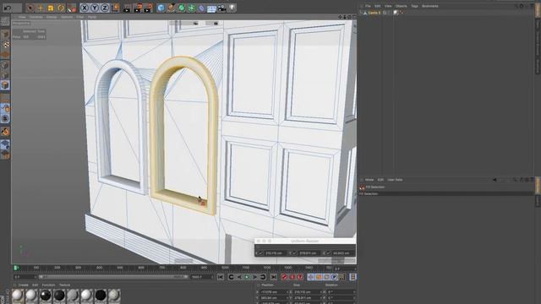The width and height of the screenshot is (541, 304).
Task: Open the viewport Cameras menu
Action: (36, 17)
